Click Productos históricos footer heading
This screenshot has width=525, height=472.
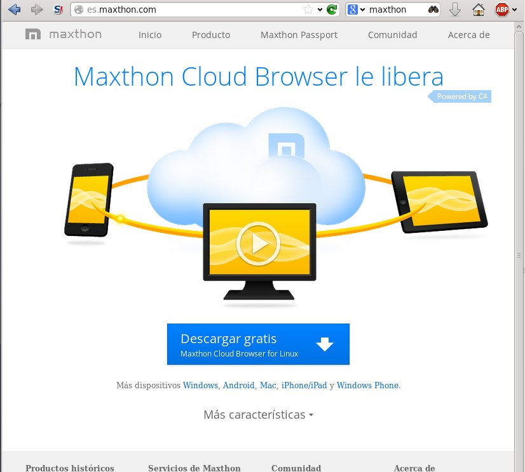coord(70,468)
